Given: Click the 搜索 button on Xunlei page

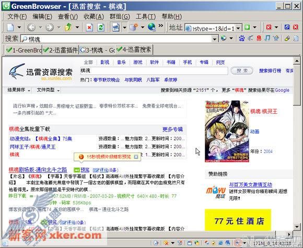Looking at the screenshot, I should [242, 71].
